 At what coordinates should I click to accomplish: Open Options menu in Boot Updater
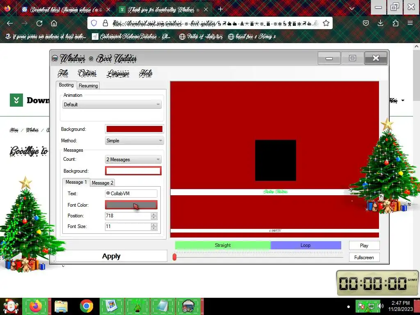[87, 73]
